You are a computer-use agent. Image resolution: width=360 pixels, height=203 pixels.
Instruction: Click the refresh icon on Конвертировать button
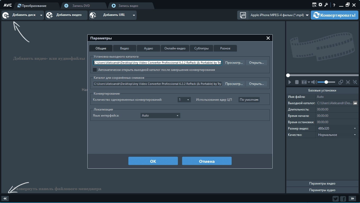(x=316, y=15)
